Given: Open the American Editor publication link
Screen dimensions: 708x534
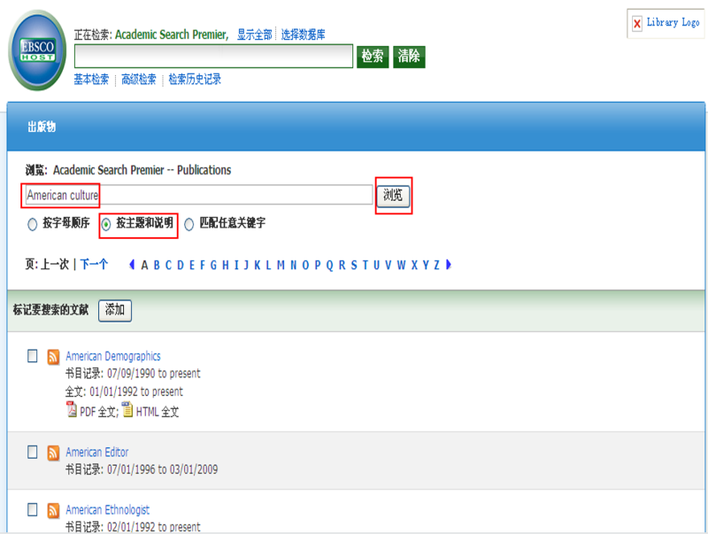Looking at the screenshot, I should point(97,453).
